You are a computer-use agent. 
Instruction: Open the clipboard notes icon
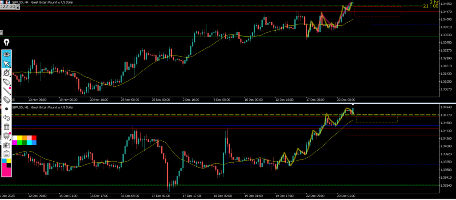tap(7, 154)
